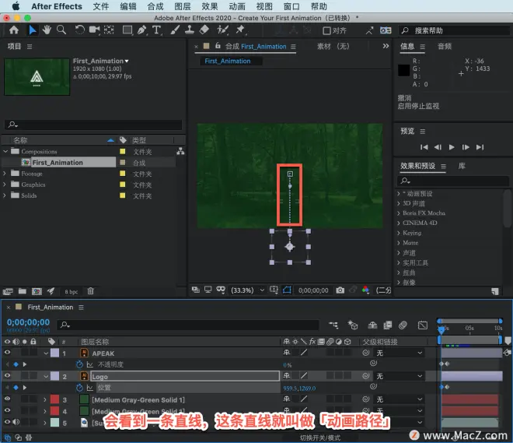Expand 3D 声道 effects category

click(x=399, y=203)
